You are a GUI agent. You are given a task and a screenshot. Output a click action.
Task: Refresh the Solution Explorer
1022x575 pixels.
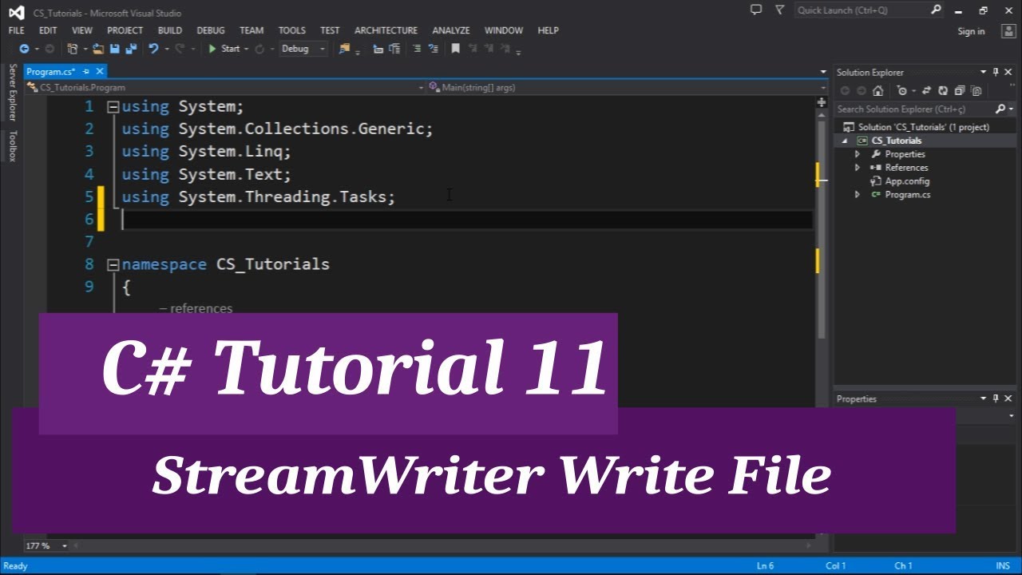click(x=943, y=91)
